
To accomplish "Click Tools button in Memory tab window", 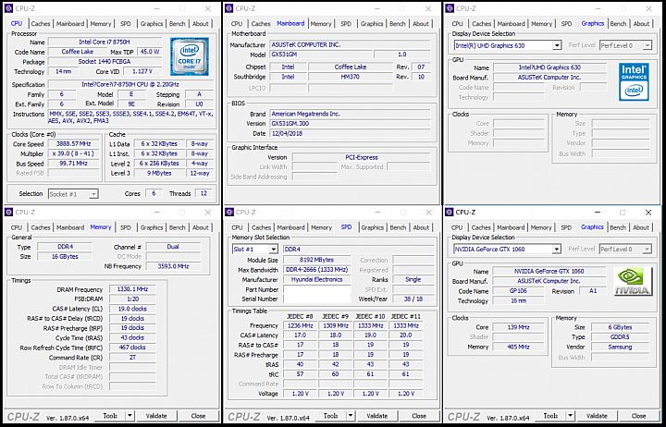I will (x=110, y=416).
